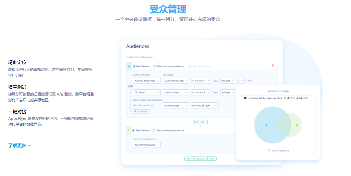Click the 受众管理 page title
This screenshot has width=351, height=176.
pos(168,9)
